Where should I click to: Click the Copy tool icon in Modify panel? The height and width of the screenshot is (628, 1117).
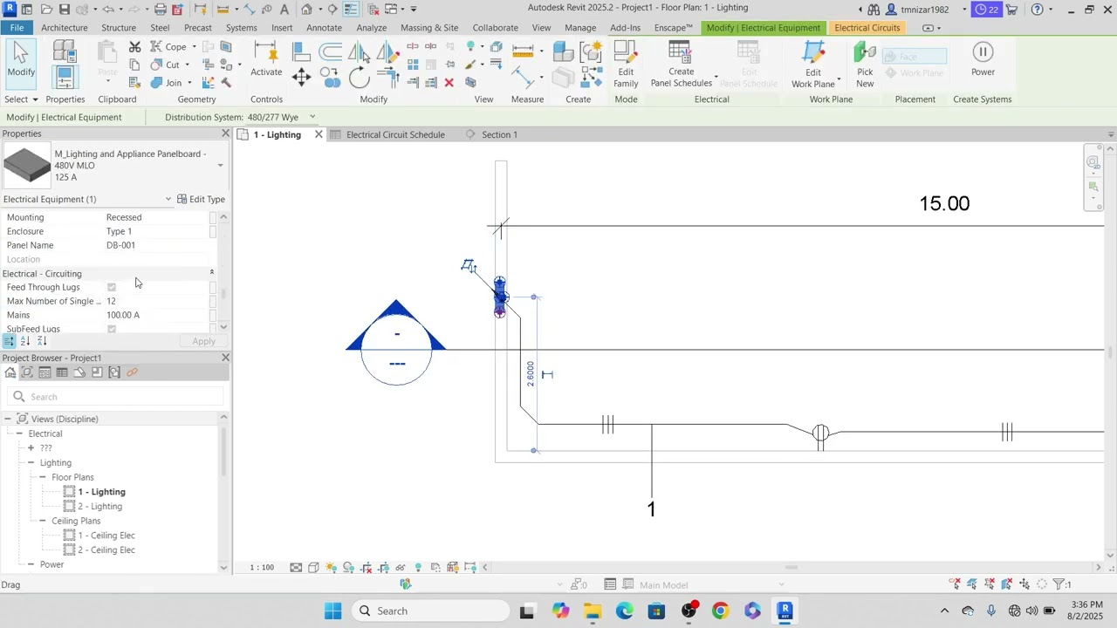331,78
